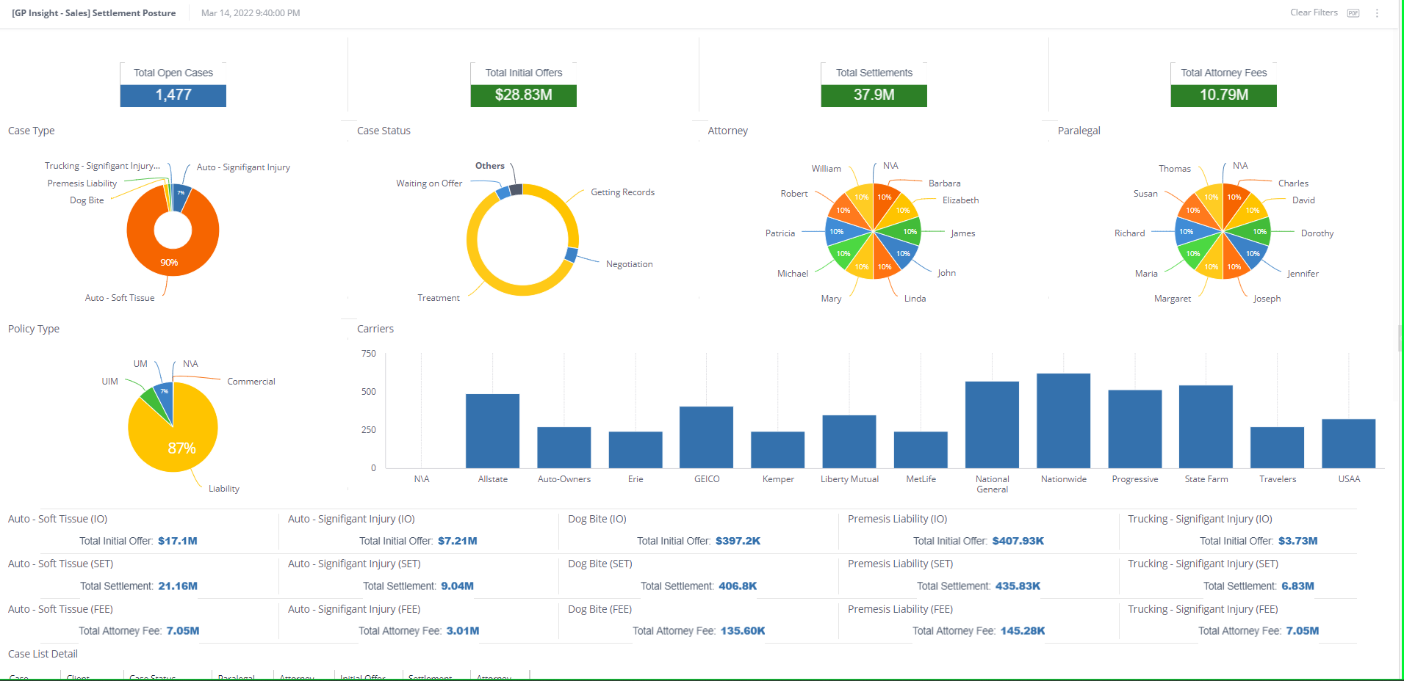Click the Patricia slice in Attorney pie
1404x681 pixels.
click(x=840, y=232)
